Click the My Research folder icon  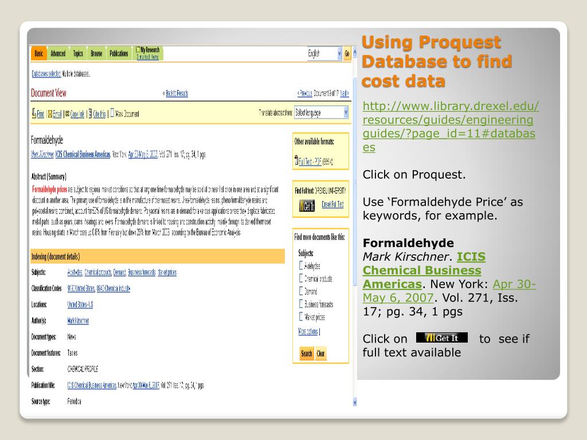[138, 49]
